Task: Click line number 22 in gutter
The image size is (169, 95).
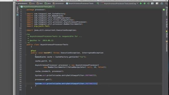Action: 20,53
